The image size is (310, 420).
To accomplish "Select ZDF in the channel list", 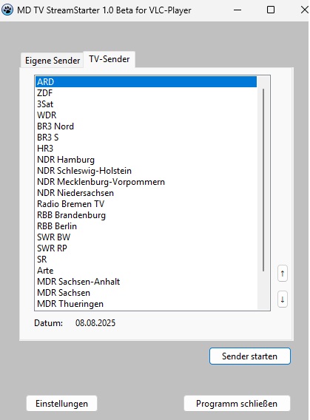I will (x=146, y=93).
